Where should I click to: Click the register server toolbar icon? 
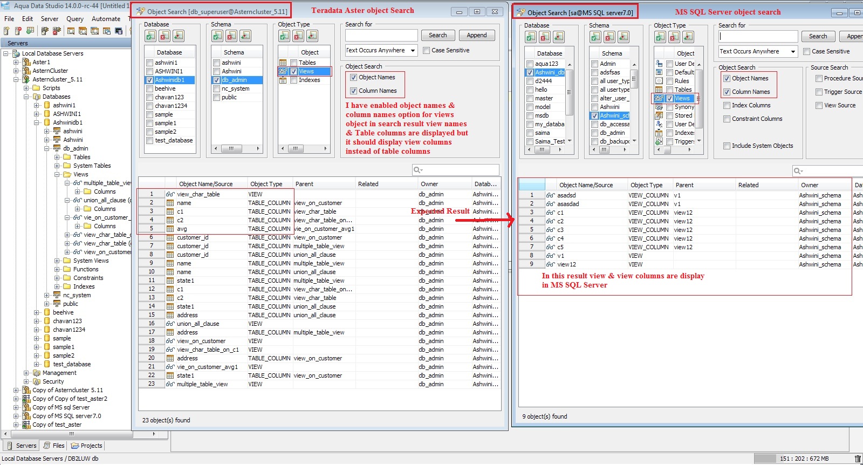pos(7,31)
